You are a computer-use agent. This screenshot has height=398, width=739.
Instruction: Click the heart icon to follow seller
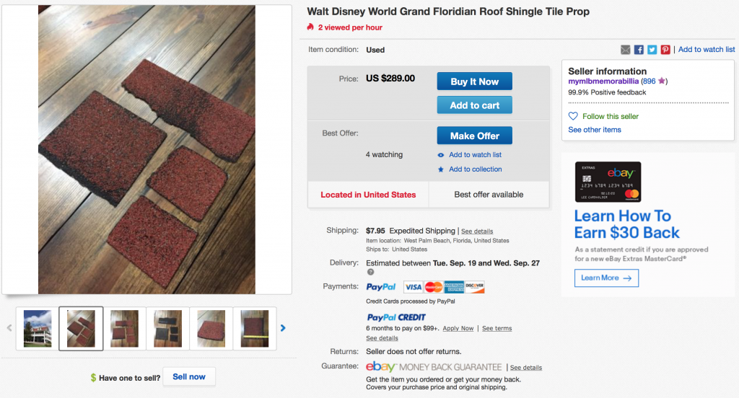[x=573, y=116]
